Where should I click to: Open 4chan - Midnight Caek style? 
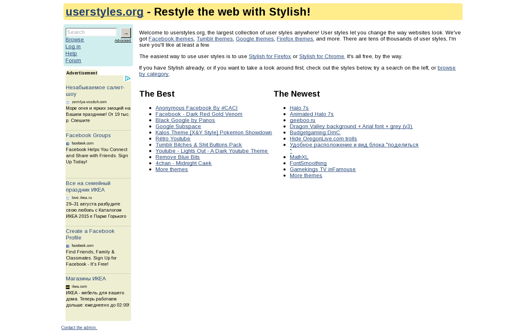(183, 163)
